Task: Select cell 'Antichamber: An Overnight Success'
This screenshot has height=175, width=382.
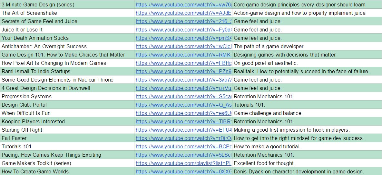Action: tap(67, 46)
